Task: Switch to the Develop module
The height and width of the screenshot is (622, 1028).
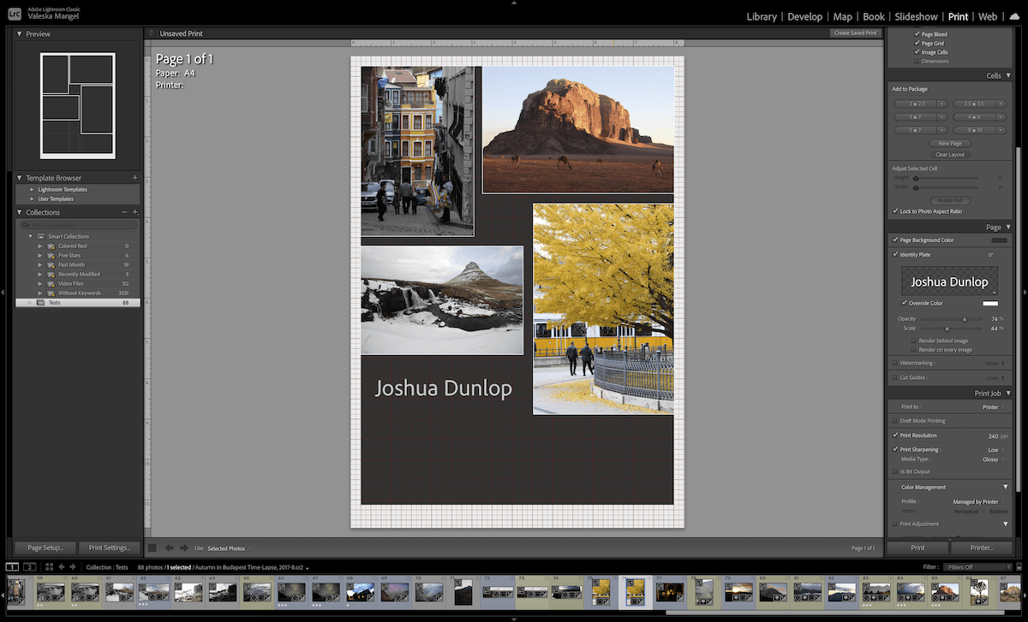Action: click(x=805, y=16)
